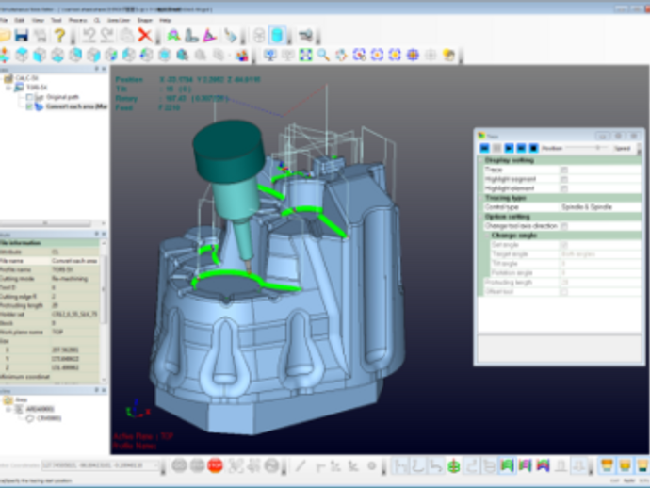
Task: Open the Target angle Both angles dropdown
Action: (x=600, y=254)
